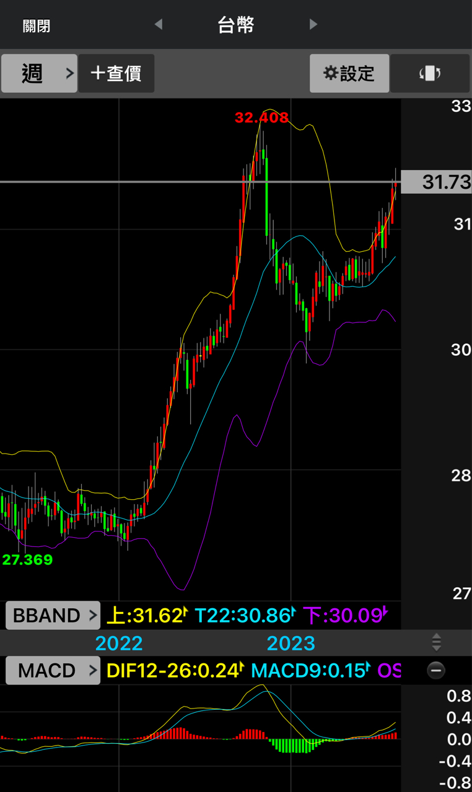
Task: Tap the right arrow beside 台幣 title
Action: [313, 25]
